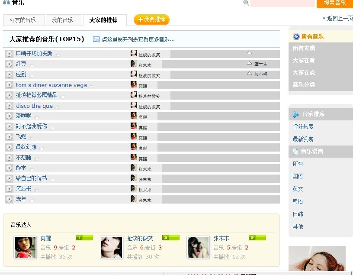
Task: Play the song 笑忘书
Action: tap(9, 188)
